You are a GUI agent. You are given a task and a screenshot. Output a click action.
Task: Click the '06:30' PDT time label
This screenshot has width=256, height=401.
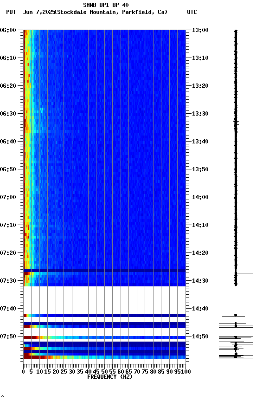[8, 114]
